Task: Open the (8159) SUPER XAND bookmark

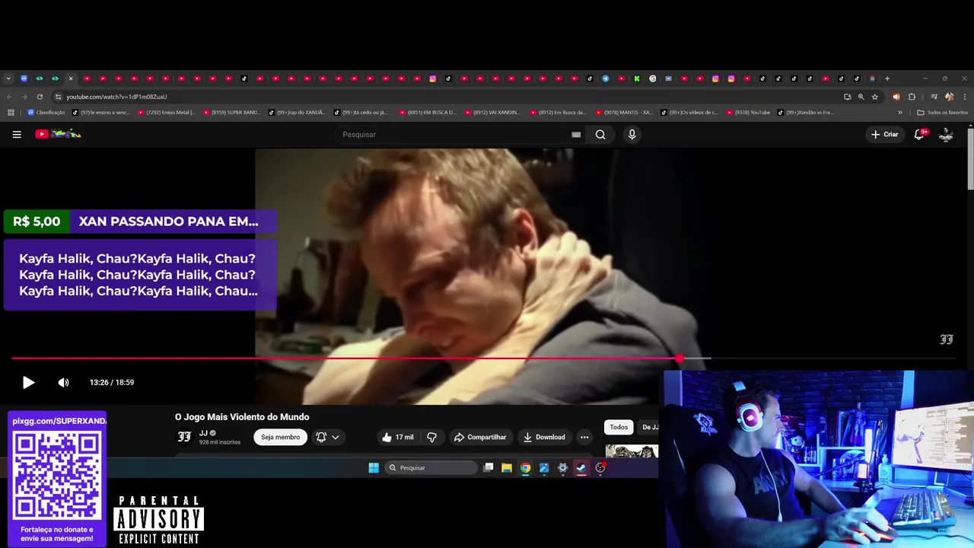Action: click(232, 112)
